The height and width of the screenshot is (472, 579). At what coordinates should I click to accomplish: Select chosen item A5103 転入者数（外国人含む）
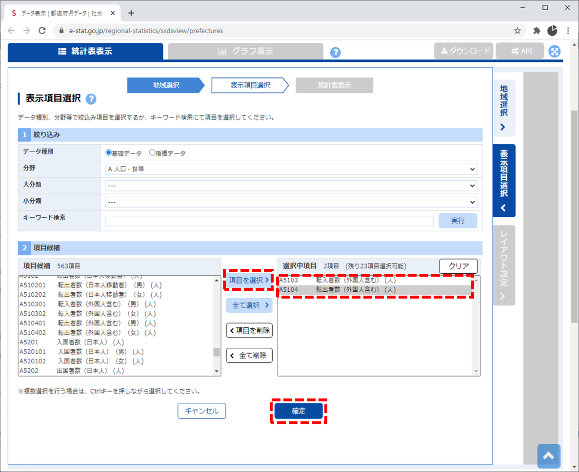375,280
